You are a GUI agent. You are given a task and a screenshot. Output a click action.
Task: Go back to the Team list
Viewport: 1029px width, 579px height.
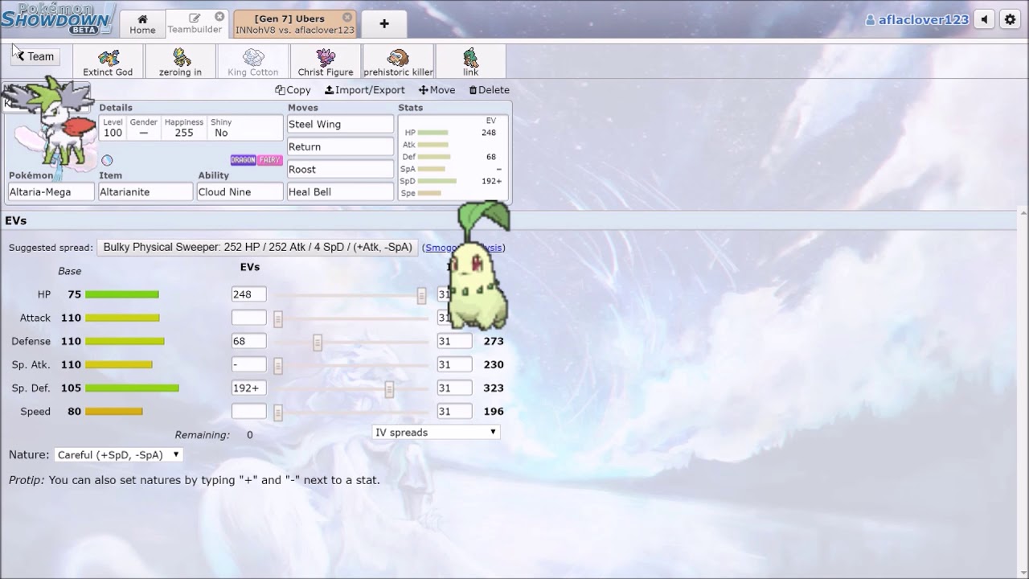click(35, 56)
